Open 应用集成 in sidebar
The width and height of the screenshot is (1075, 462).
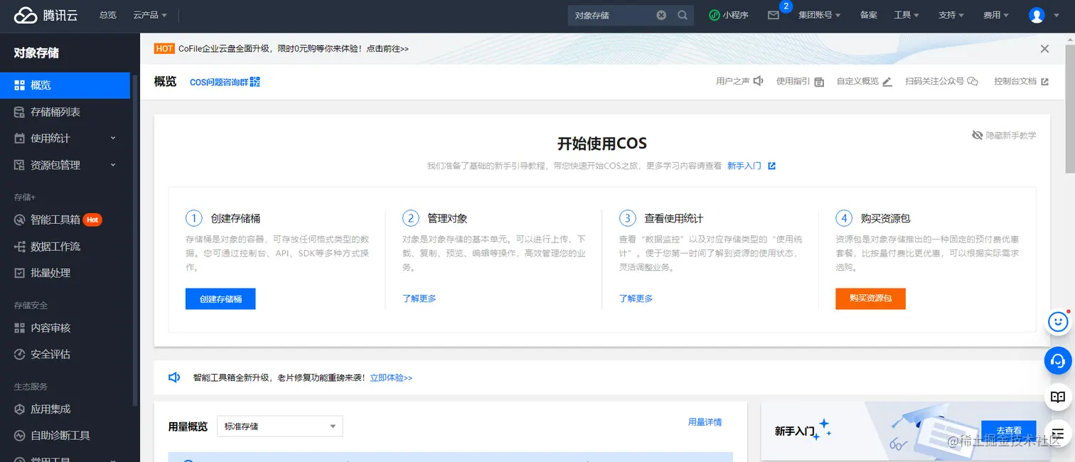pyautogui.click(x=65, y=409)
